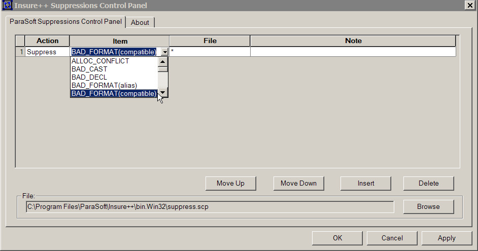
Task: Click the dropdown list scroll down arrow
Action: [163, 93]
